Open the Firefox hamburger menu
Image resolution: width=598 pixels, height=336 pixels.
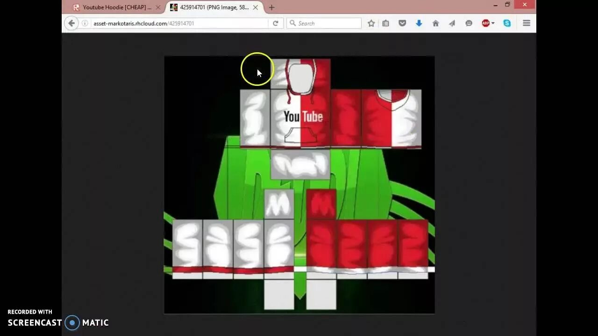coord(527,23)
